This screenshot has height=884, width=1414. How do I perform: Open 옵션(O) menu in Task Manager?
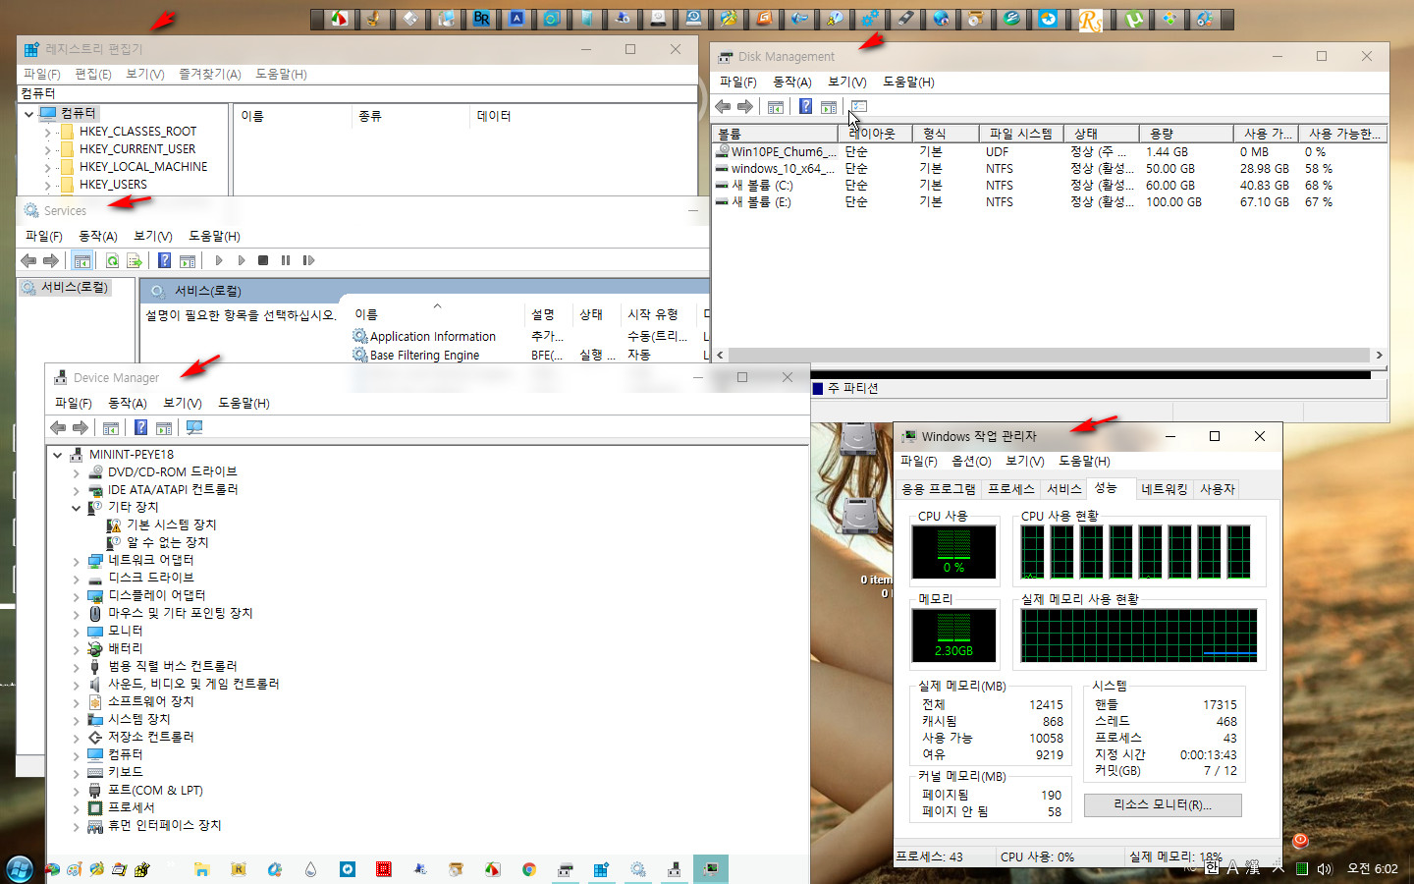pos(971,461)
